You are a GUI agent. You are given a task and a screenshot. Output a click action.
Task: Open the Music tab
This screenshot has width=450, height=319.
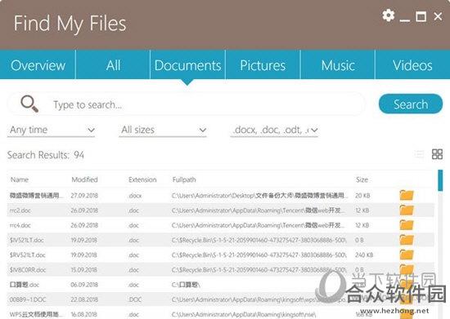tap(338, 65)
